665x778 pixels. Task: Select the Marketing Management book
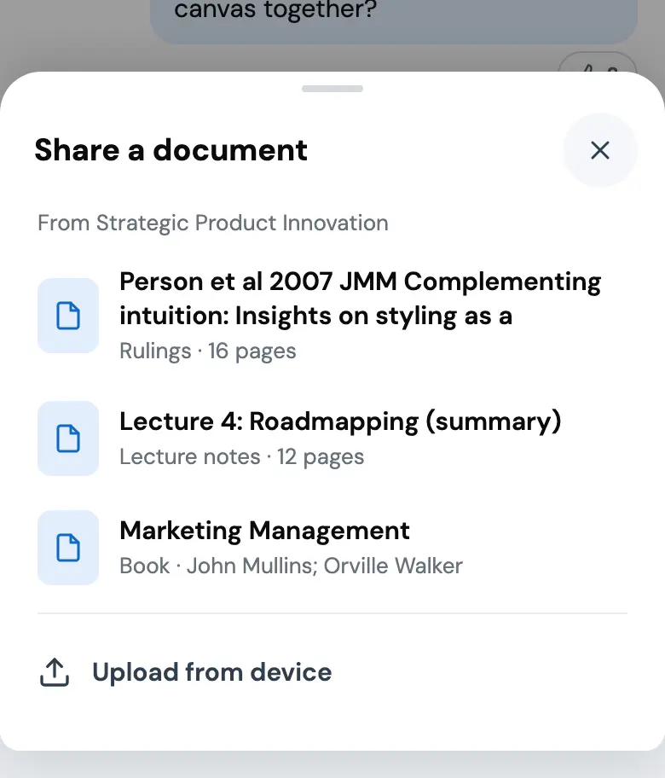332,548
